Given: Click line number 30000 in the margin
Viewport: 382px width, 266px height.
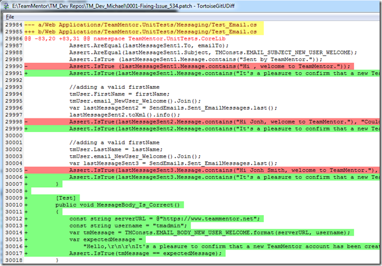Looking at the screenshot, I should point(14,136).
